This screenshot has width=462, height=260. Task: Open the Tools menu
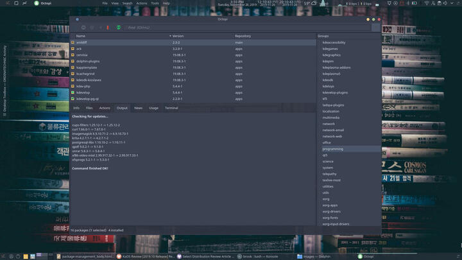click(x=155, y=3)
